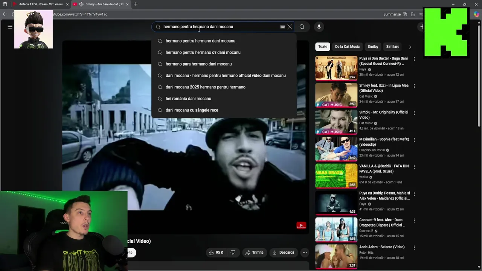
Task: Close the Smiley - Am bani de dat tab
Action: (127, 4)
